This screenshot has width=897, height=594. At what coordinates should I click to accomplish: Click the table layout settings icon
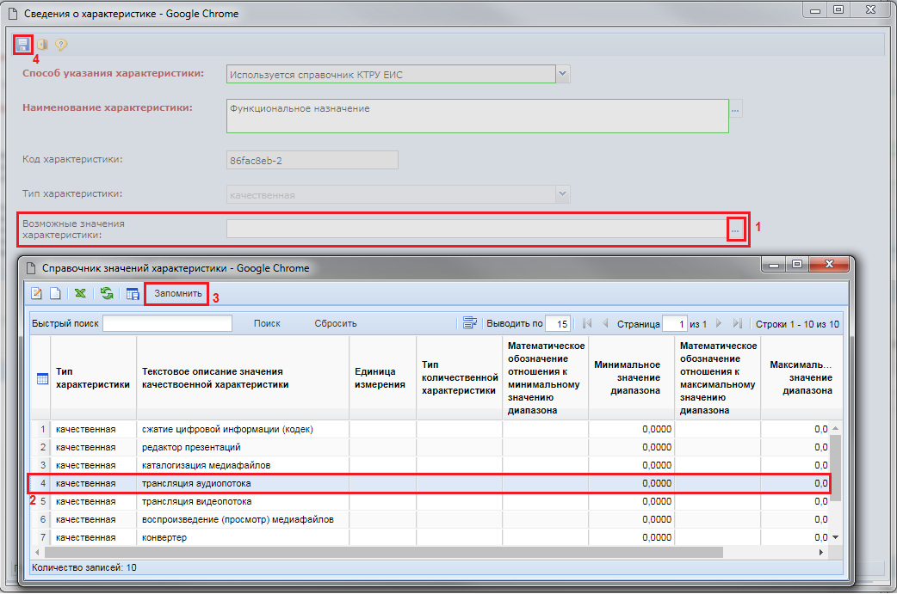(x=133, y=294)
